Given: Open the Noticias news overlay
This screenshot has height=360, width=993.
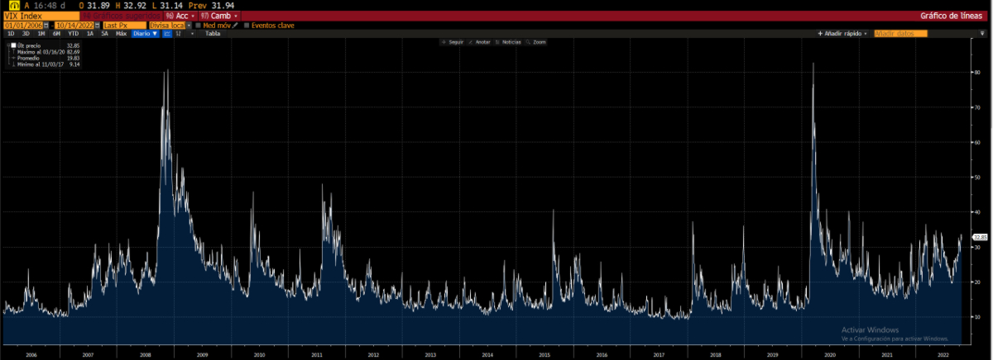Looking at the screenshot, I should [508, 41].
